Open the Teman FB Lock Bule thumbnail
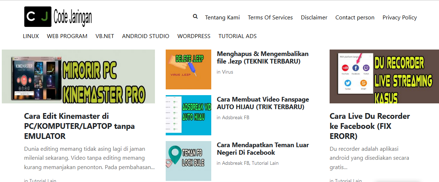The width and height of the screenshot is (439, 182). (188, 161)
